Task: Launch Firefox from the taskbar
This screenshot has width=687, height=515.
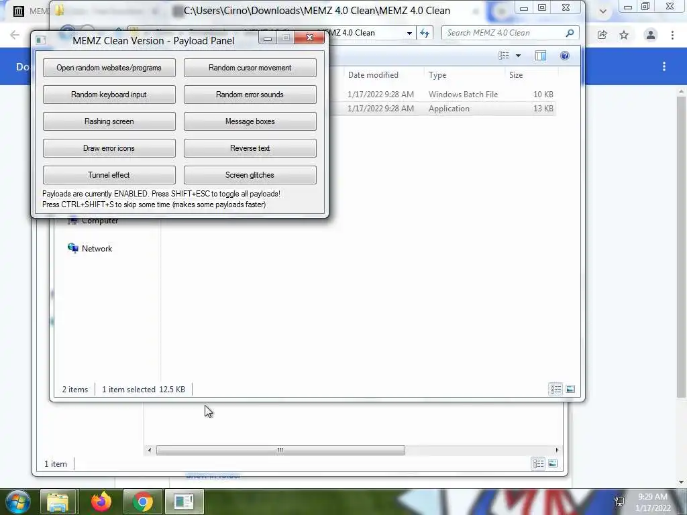Action: 101,502
